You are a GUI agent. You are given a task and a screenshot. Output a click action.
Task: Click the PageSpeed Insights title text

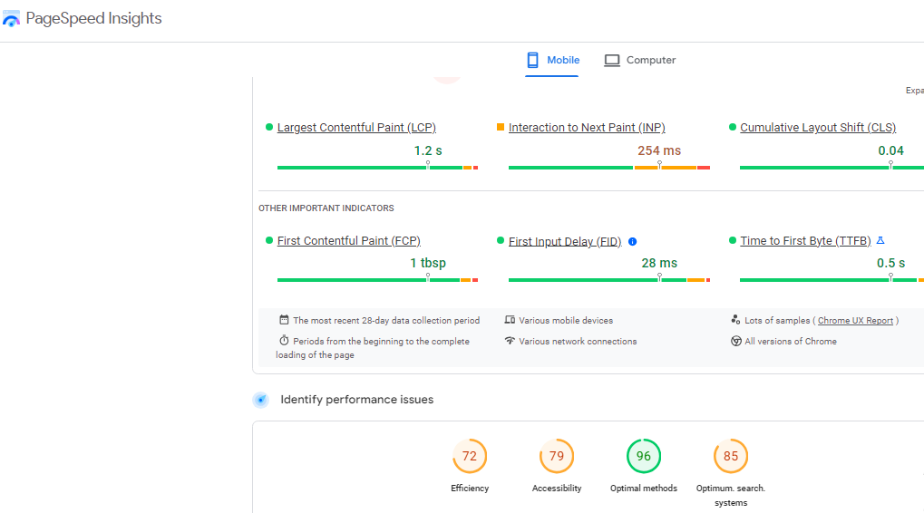93,18
